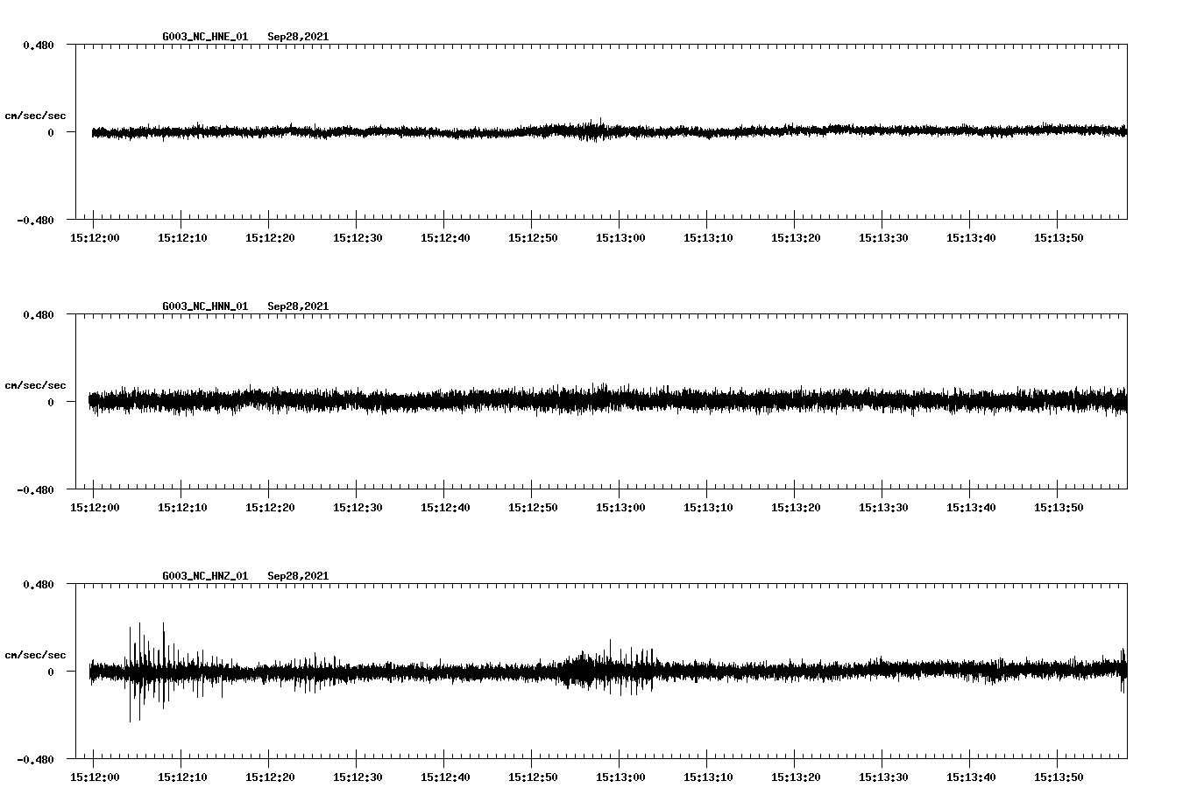Click the G003_NC_HNE_01 plot title
Viewport: 1190px width, 809px height.
(205, 37)
